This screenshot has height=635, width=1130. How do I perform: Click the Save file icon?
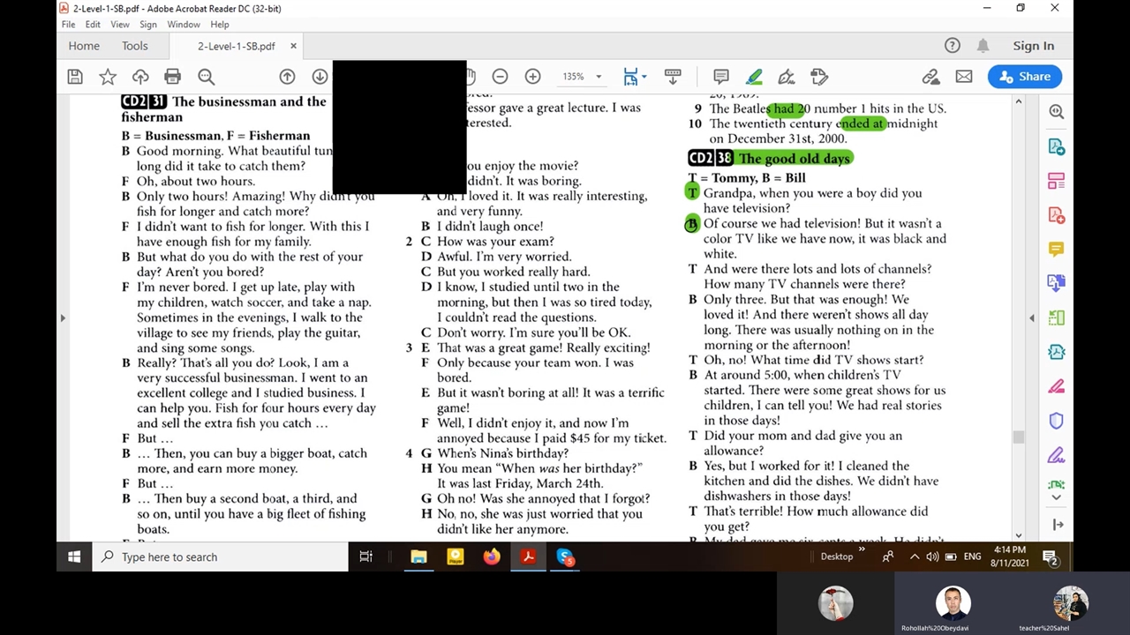[x=75, y=77]
